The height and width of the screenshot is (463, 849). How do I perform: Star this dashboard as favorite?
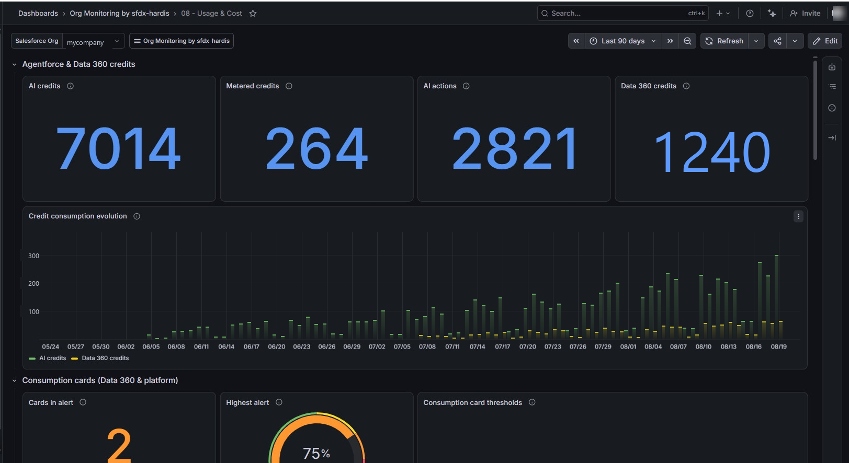click(x=253, y=14)
